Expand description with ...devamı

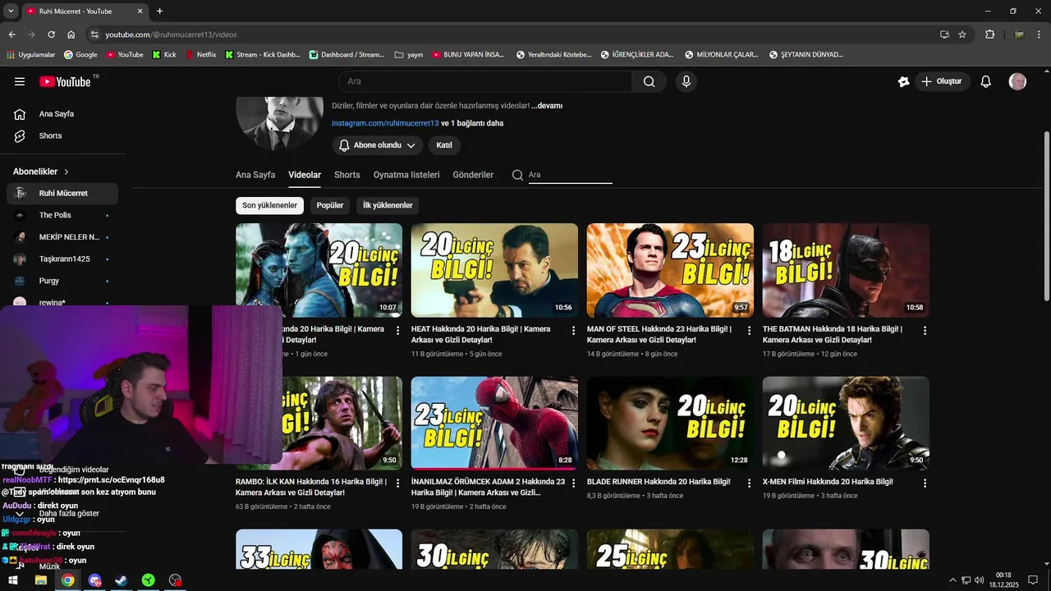pos(547,106)
